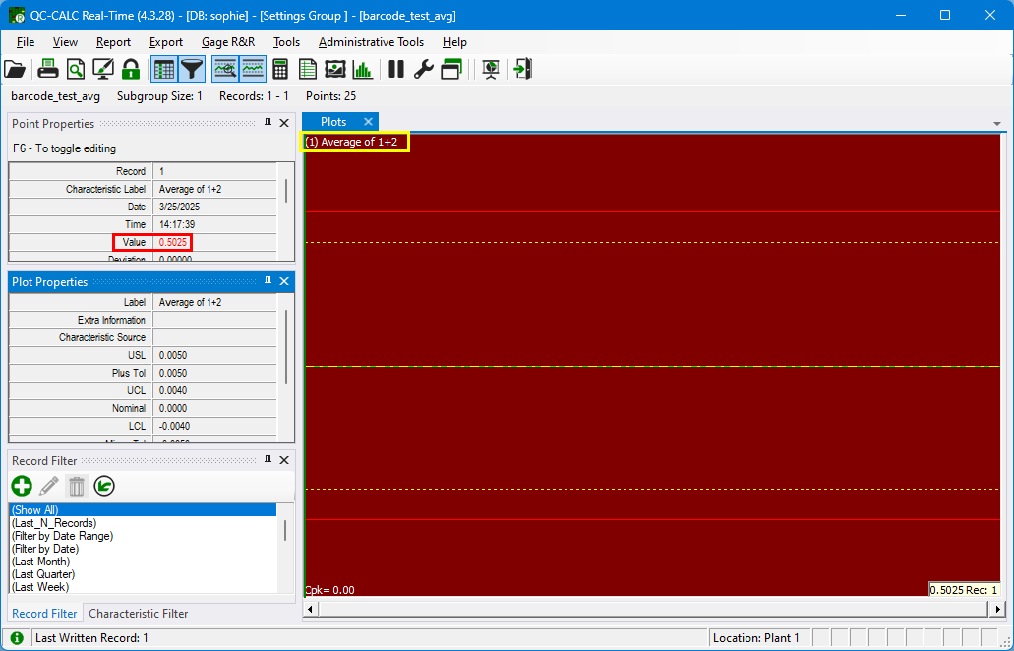1014x651 pixels.
Task: Toggle the plot line chart icon
Action: click(x=253, y=69)
